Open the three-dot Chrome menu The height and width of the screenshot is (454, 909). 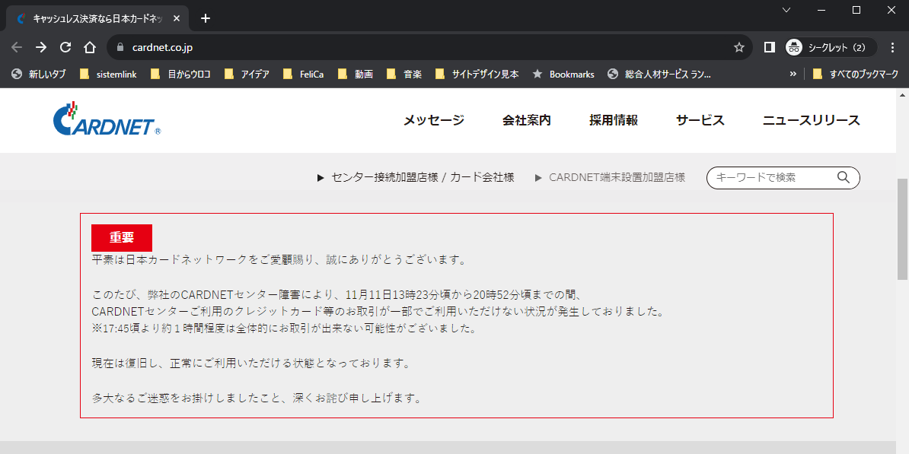click(892, 46)
